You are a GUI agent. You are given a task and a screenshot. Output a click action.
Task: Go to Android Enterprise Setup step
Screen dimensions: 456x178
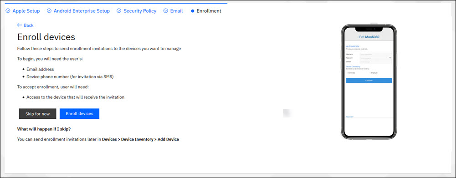point(82,11)
